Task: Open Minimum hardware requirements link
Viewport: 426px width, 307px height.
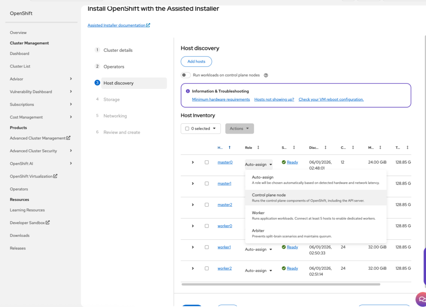Action: pos(221,100)
